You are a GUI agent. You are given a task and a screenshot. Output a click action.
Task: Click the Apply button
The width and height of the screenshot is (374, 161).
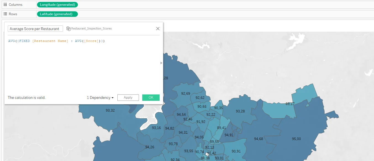(x=128, y=97)
